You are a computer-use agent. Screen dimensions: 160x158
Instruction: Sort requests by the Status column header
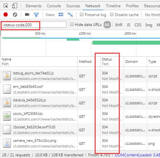(x=107, y=59)
